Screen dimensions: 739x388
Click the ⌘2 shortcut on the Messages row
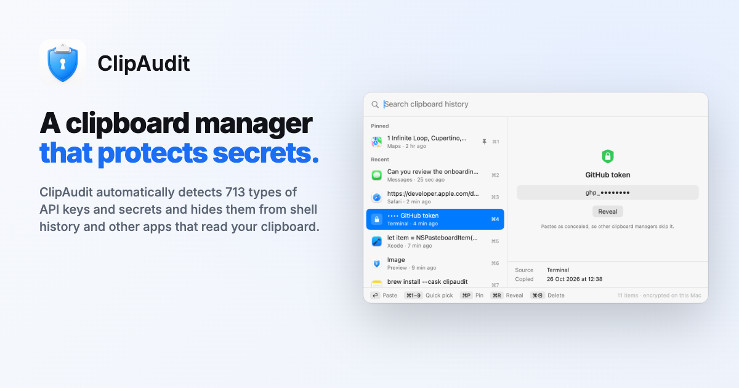[x=495, y=176]
